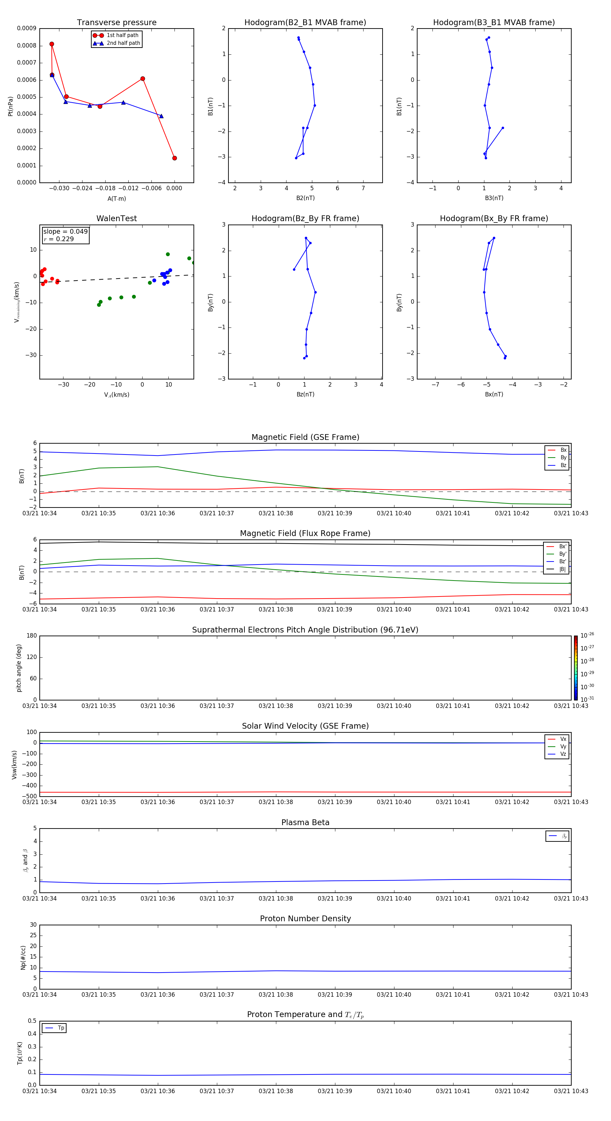611x1121 pixels.
Task: Click the red data point at A = 0.000
Action: click(x=174, y=158)
